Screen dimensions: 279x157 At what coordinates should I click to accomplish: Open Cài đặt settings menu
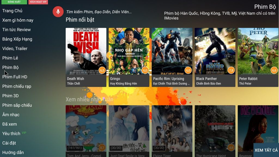9,143
